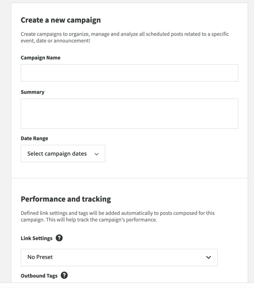Click the Date Range label
The height and width of the screenshot is (288, 254).
tap(34, 138)
